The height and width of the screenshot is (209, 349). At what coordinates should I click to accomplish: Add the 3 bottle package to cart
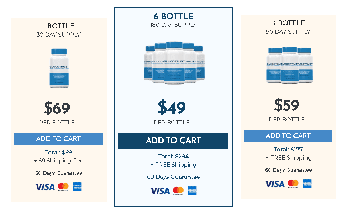tap(288, 136)
